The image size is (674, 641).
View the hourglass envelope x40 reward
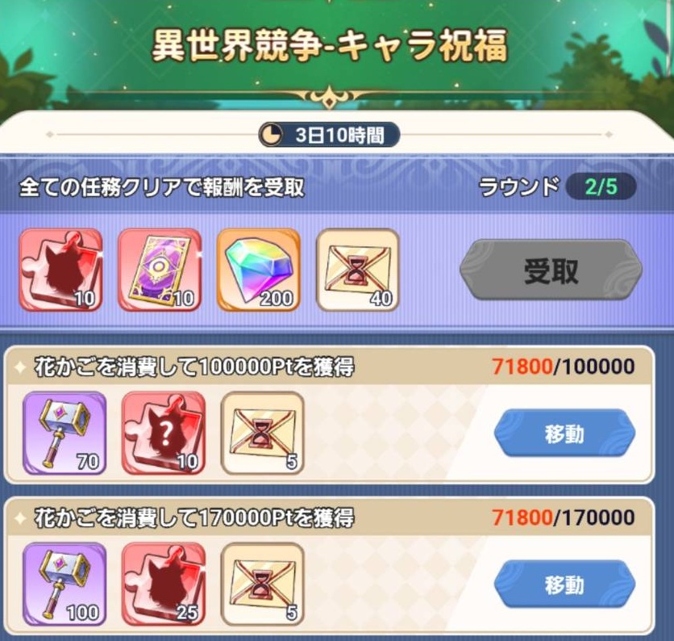point(358,270)
